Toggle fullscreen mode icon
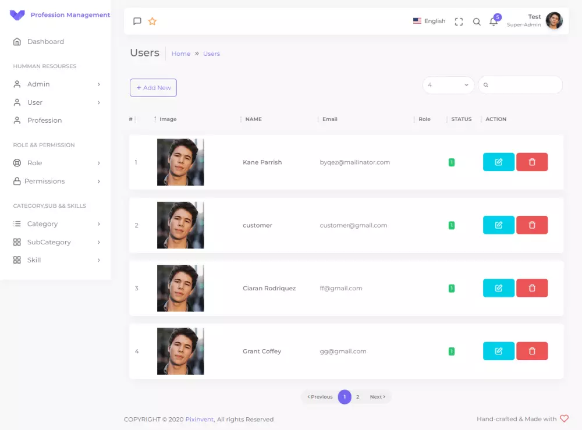The image size is (582, 430). click(x=459, y=22)
